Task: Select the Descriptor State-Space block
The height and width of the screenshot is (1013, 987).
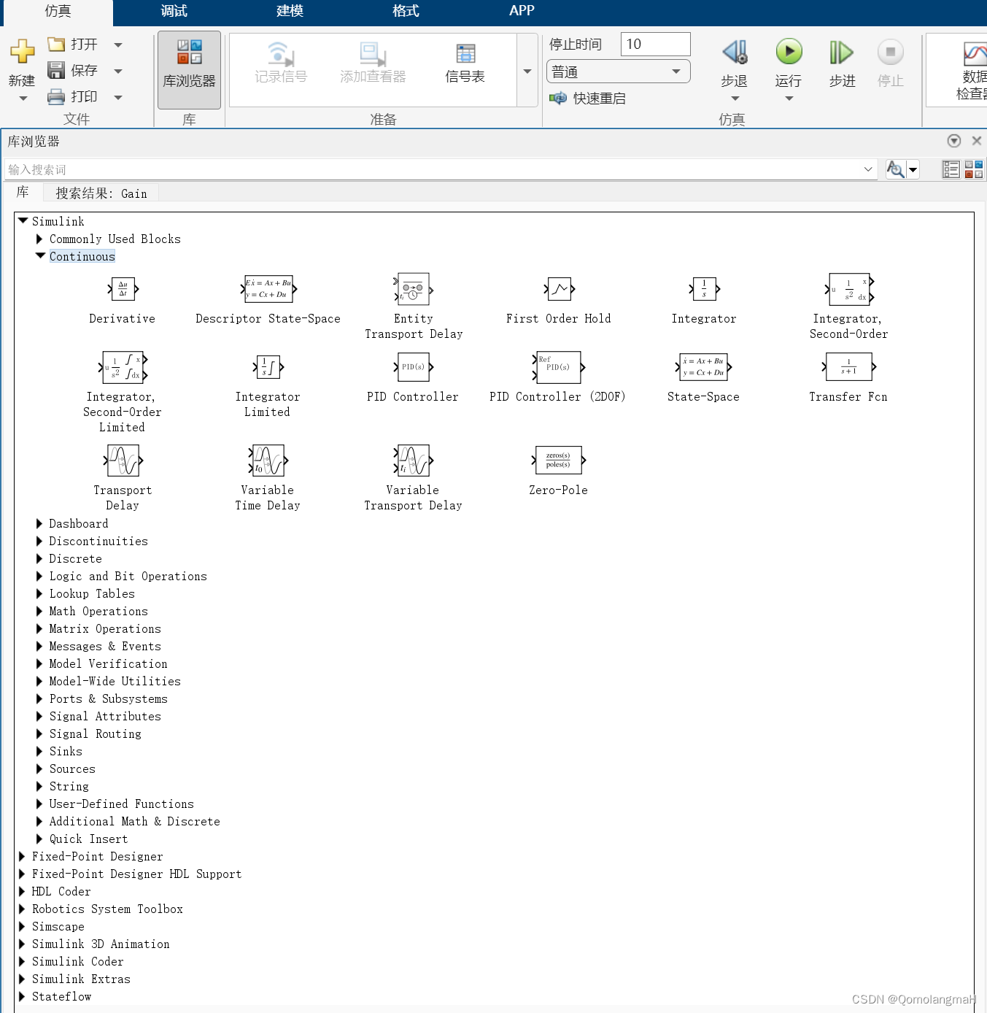Action: point(268,289)
